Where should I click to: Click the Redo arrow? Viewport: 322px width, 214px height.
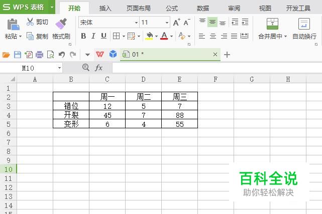[x=73, y=55]
